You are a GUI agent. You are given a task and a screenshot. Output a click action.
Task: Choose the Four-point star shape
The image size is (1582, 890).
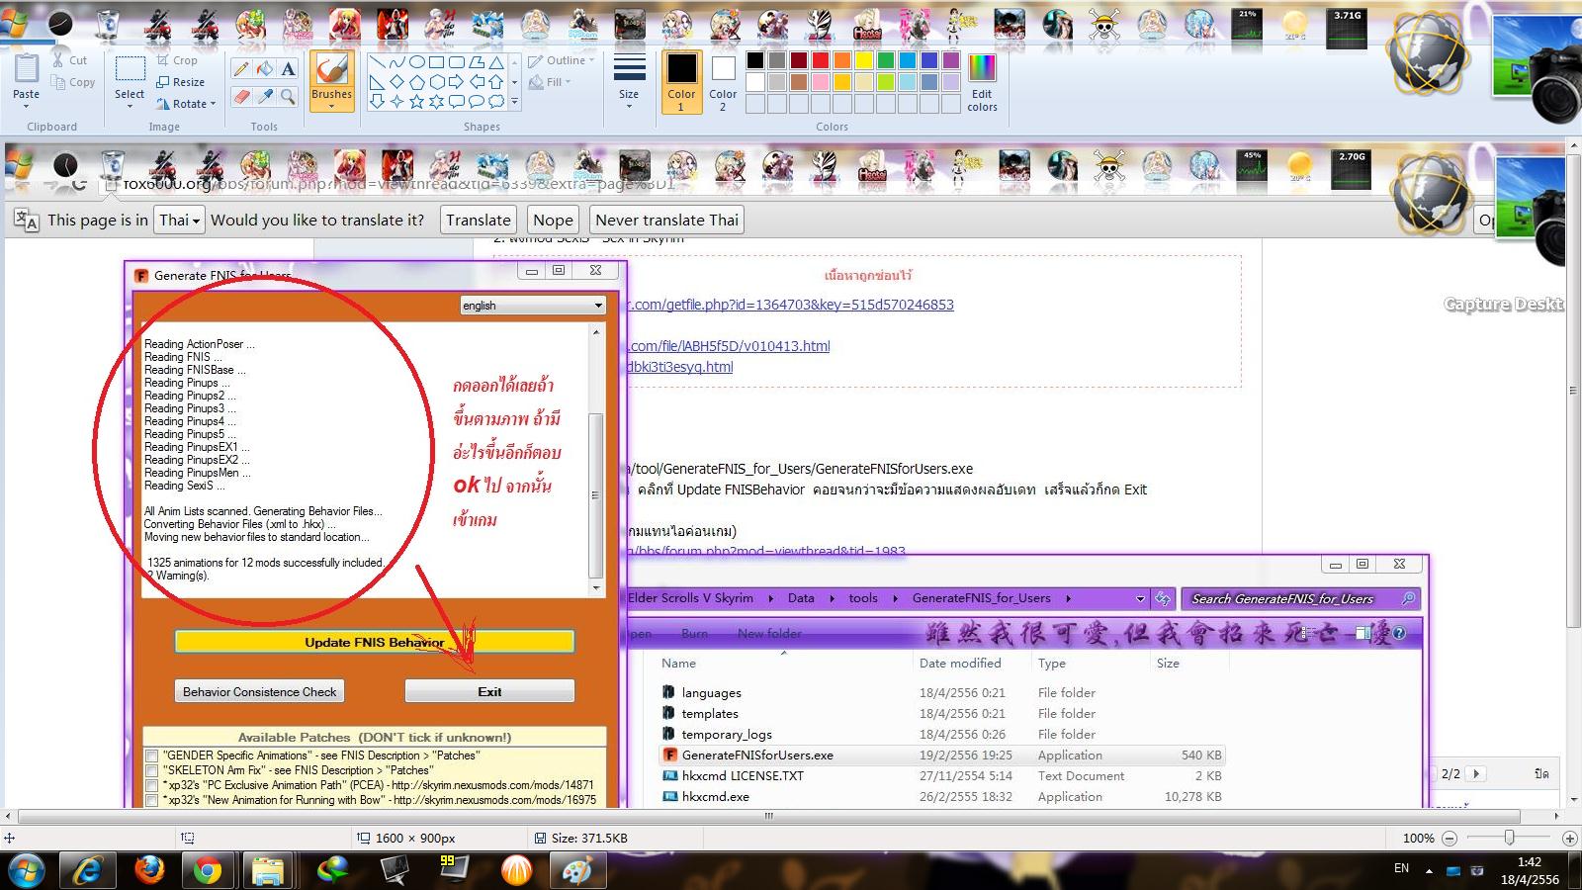point(396,100)
